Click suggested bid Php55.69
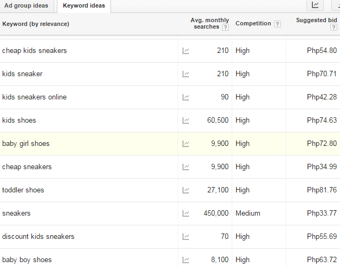The height and width of the screenshot is (267, 340). (322, 237)
